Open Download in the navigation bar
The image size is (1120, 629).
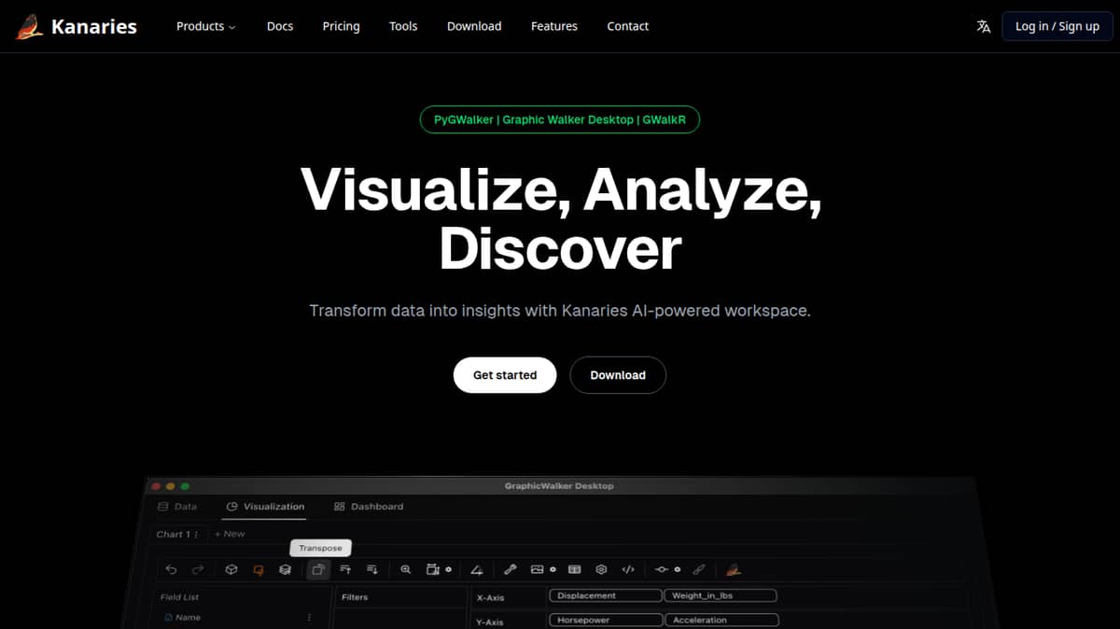tap(474, 26)
